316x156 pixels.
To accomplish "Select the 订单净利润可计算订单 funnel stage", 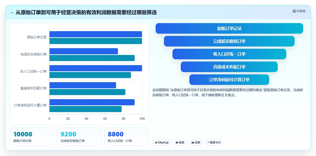I will [229, 80].
